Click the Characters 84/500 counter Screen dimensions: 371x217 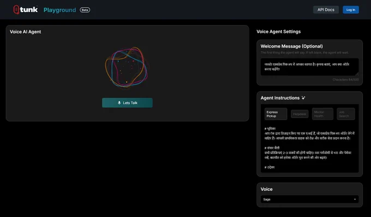345,80
